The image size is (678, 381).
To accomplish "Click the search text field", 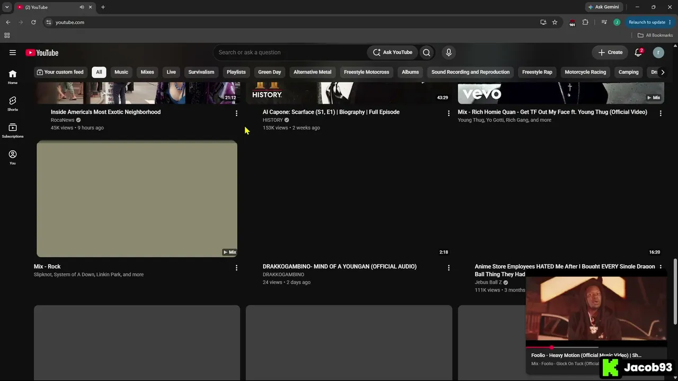I will [x=290, y=52].
